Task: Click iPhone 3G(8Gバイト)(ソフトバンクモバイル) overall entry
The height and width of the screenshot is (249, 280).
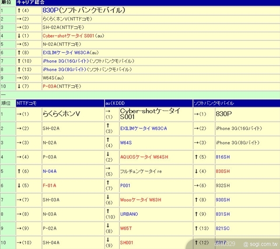Action: [87, 69]
